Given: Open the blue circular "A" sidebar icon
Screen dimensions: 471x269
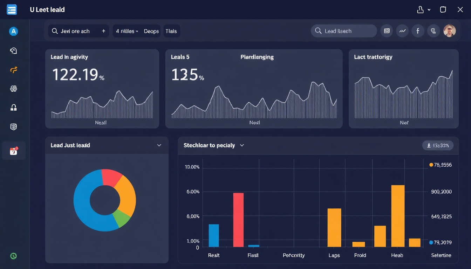Looking at the screenshot, I should click(13, 32).
